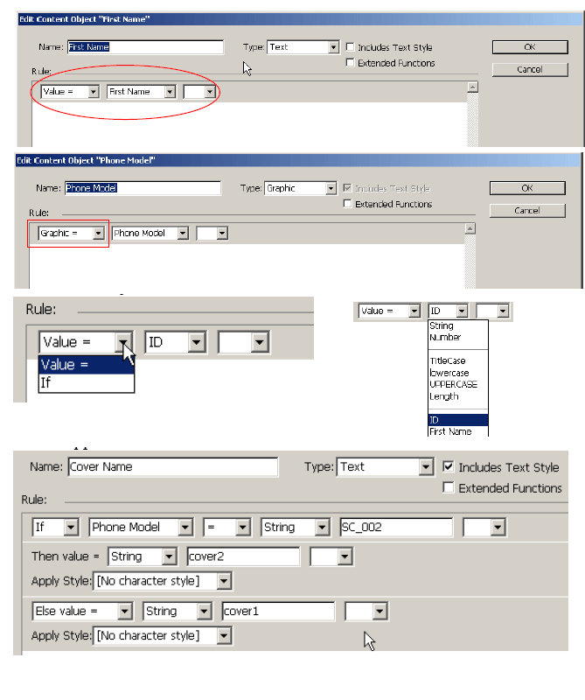Click the Name field containing Cover Name
Viewport: 585px width, 700px height.
(172, 467)
